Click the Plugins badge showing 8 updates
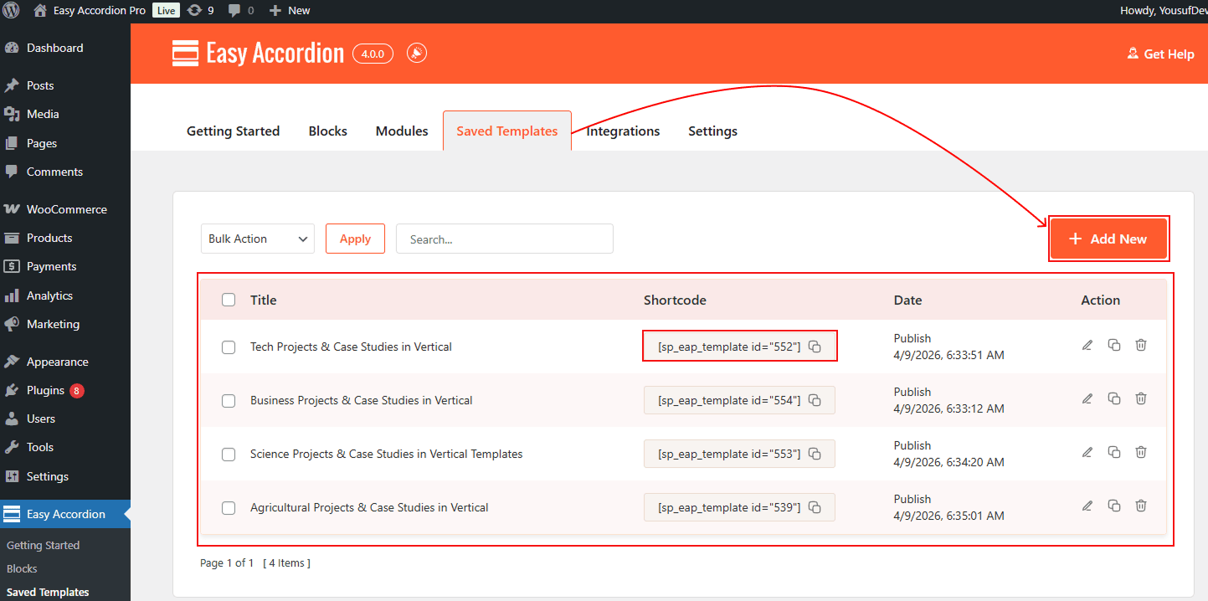This screenshot has width=1208, height=601. click(x=76, y=390)
